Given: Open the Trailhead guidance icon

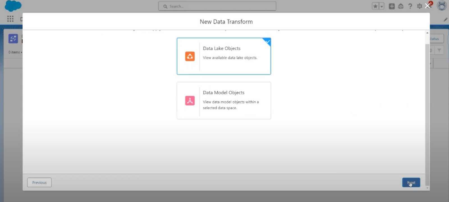Looking at the screenshot, I should 401,6.
